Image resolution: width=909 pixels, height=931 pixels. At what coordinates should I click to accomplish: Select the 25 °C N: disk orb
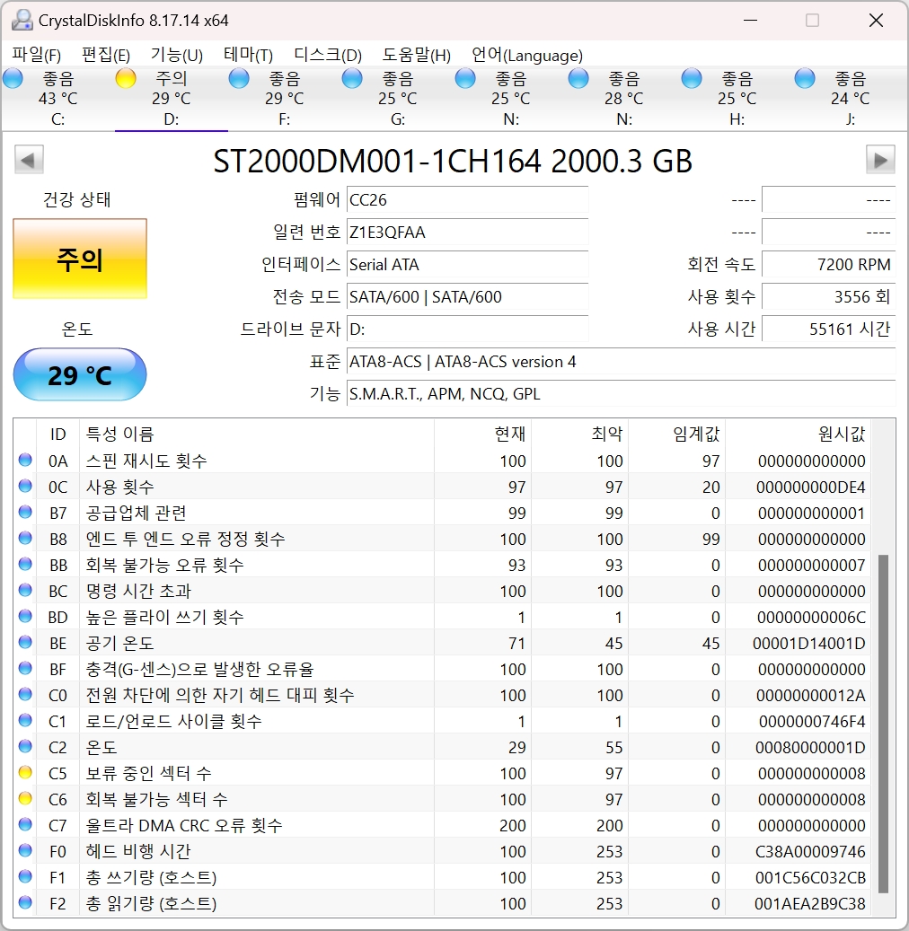pyautogui.click(x=466, y=79)
